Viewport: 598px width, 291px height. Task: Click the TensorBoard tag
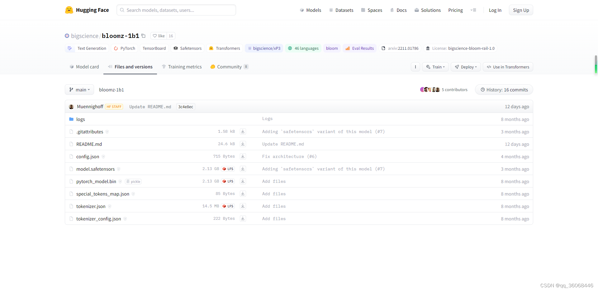click(154, 48)
